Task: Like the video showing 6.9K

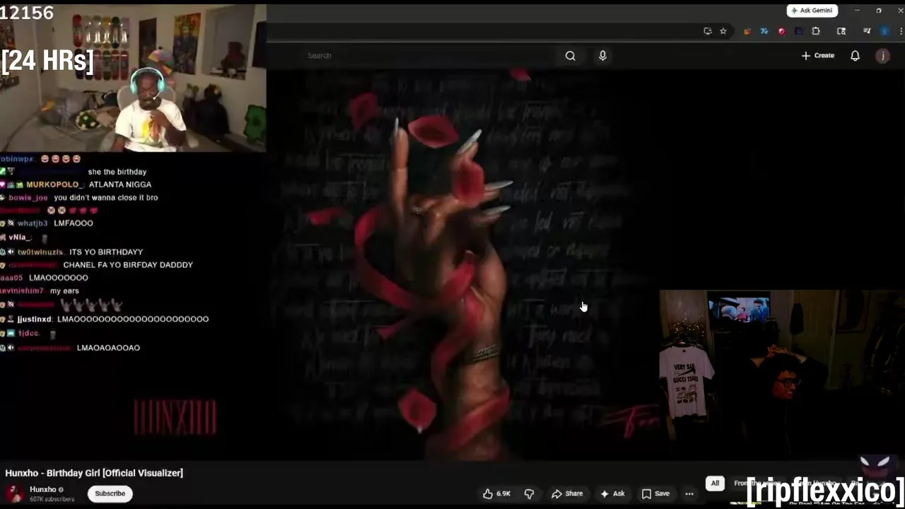Action: pyautogui.click(x=497, y=493)
